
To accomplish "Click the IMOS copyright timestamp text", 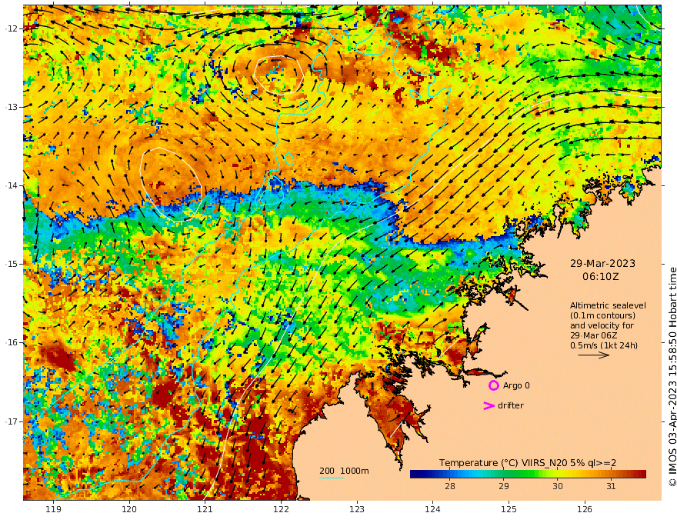I will [672, 377].
